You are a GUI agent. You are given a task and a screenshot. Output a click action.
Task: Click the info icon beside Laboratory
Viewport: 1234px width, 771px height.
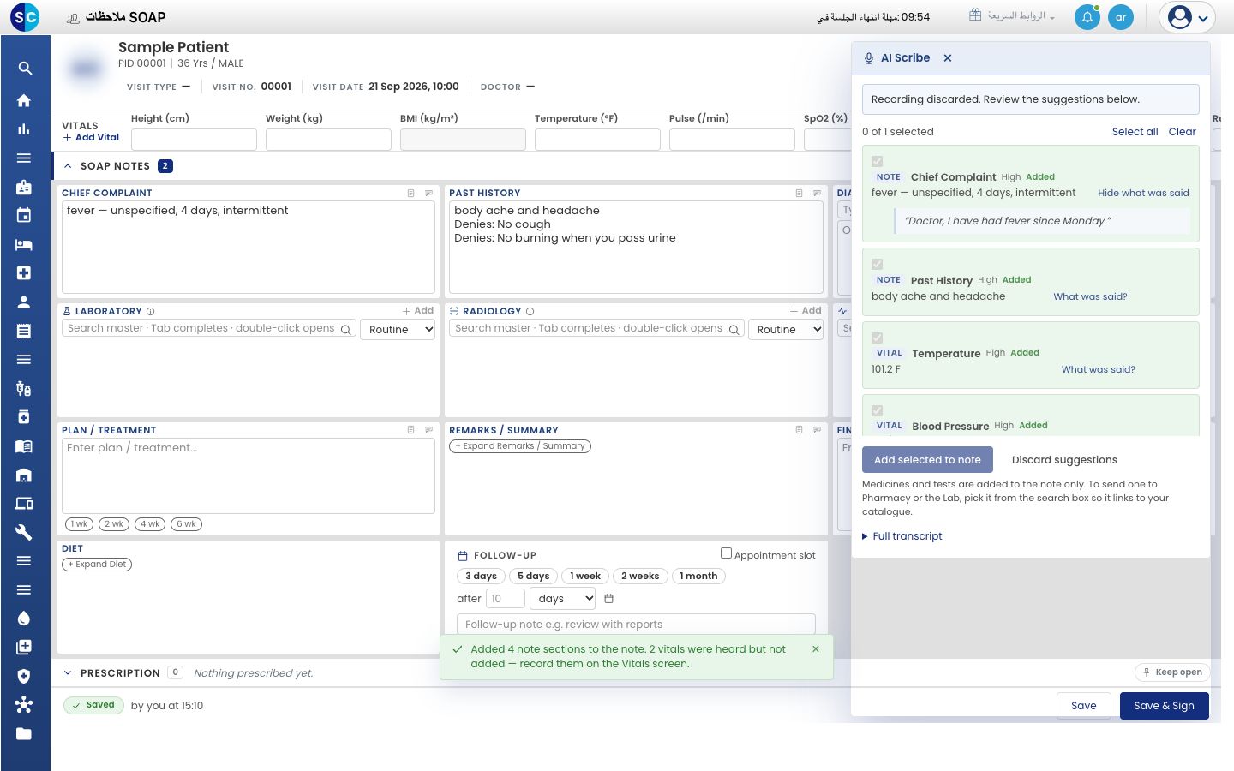point(151,312)
